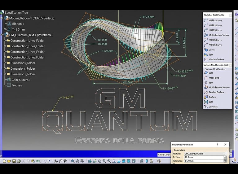The image size is (238, 174).
Task: Collapse the GM_Quantum_Text.1 tree node
Action: pyautogui.click(x=2, y=35)
